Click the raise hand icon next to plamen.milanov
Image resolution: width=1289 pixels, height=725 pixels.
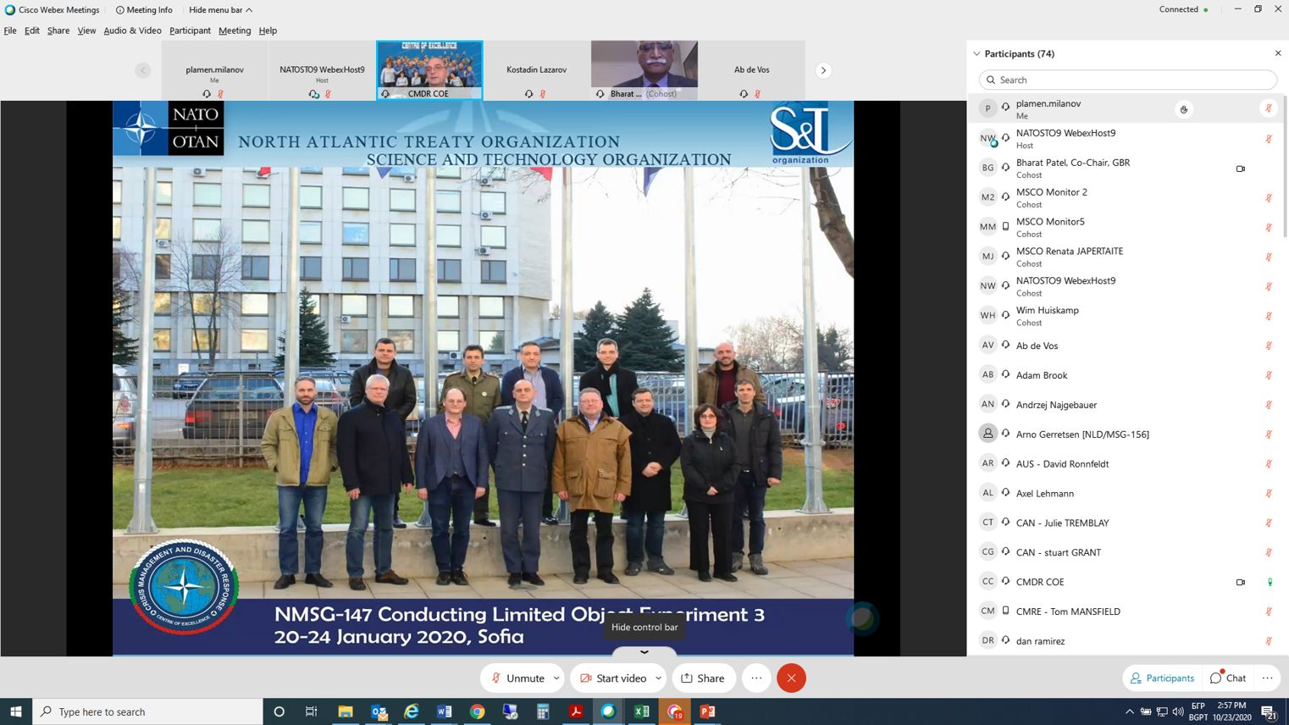[1184, 108]
